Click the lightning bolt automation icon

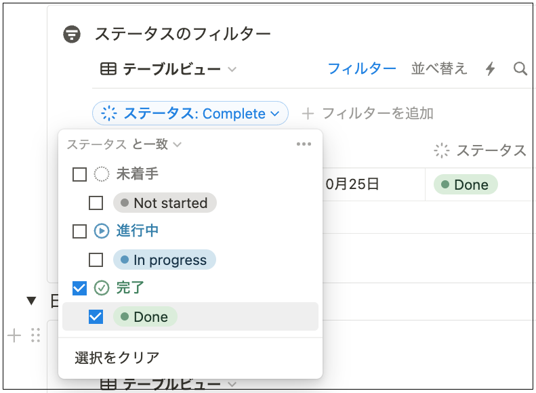click(491, 68)
